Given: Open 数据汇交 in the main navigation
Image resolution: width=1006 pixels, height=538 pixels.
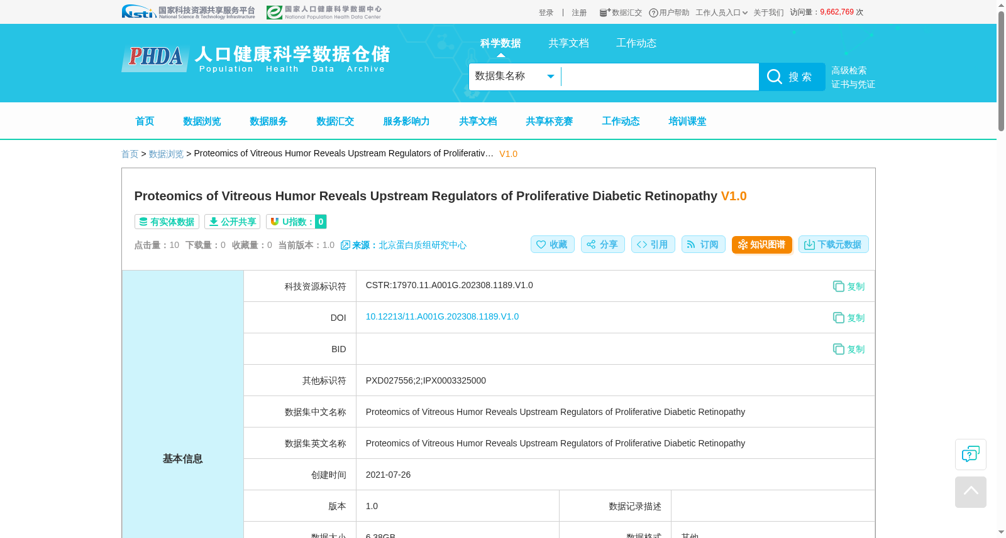Looking at the screenshot, I should coord(335,121).
